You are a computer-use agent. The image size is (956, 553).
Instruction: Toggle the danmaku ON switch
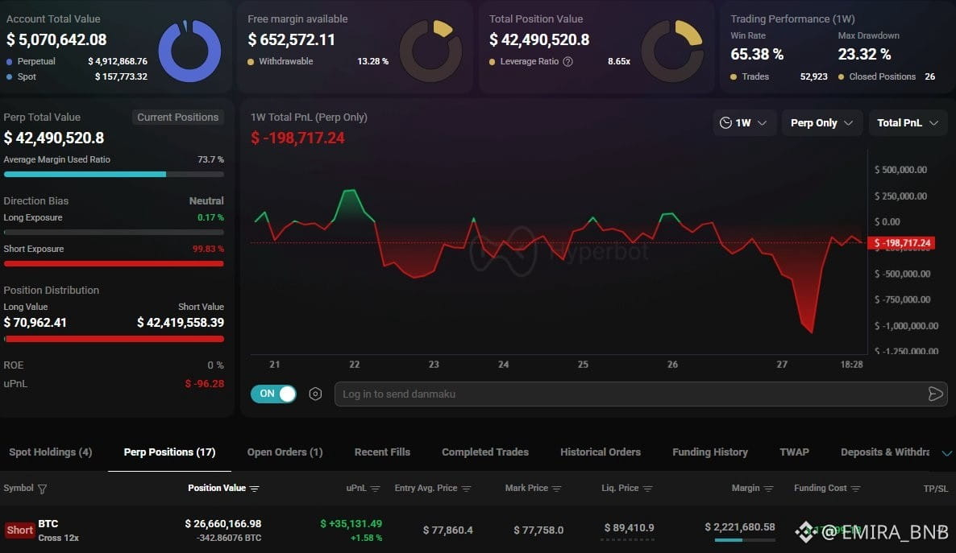pos(273,394)
